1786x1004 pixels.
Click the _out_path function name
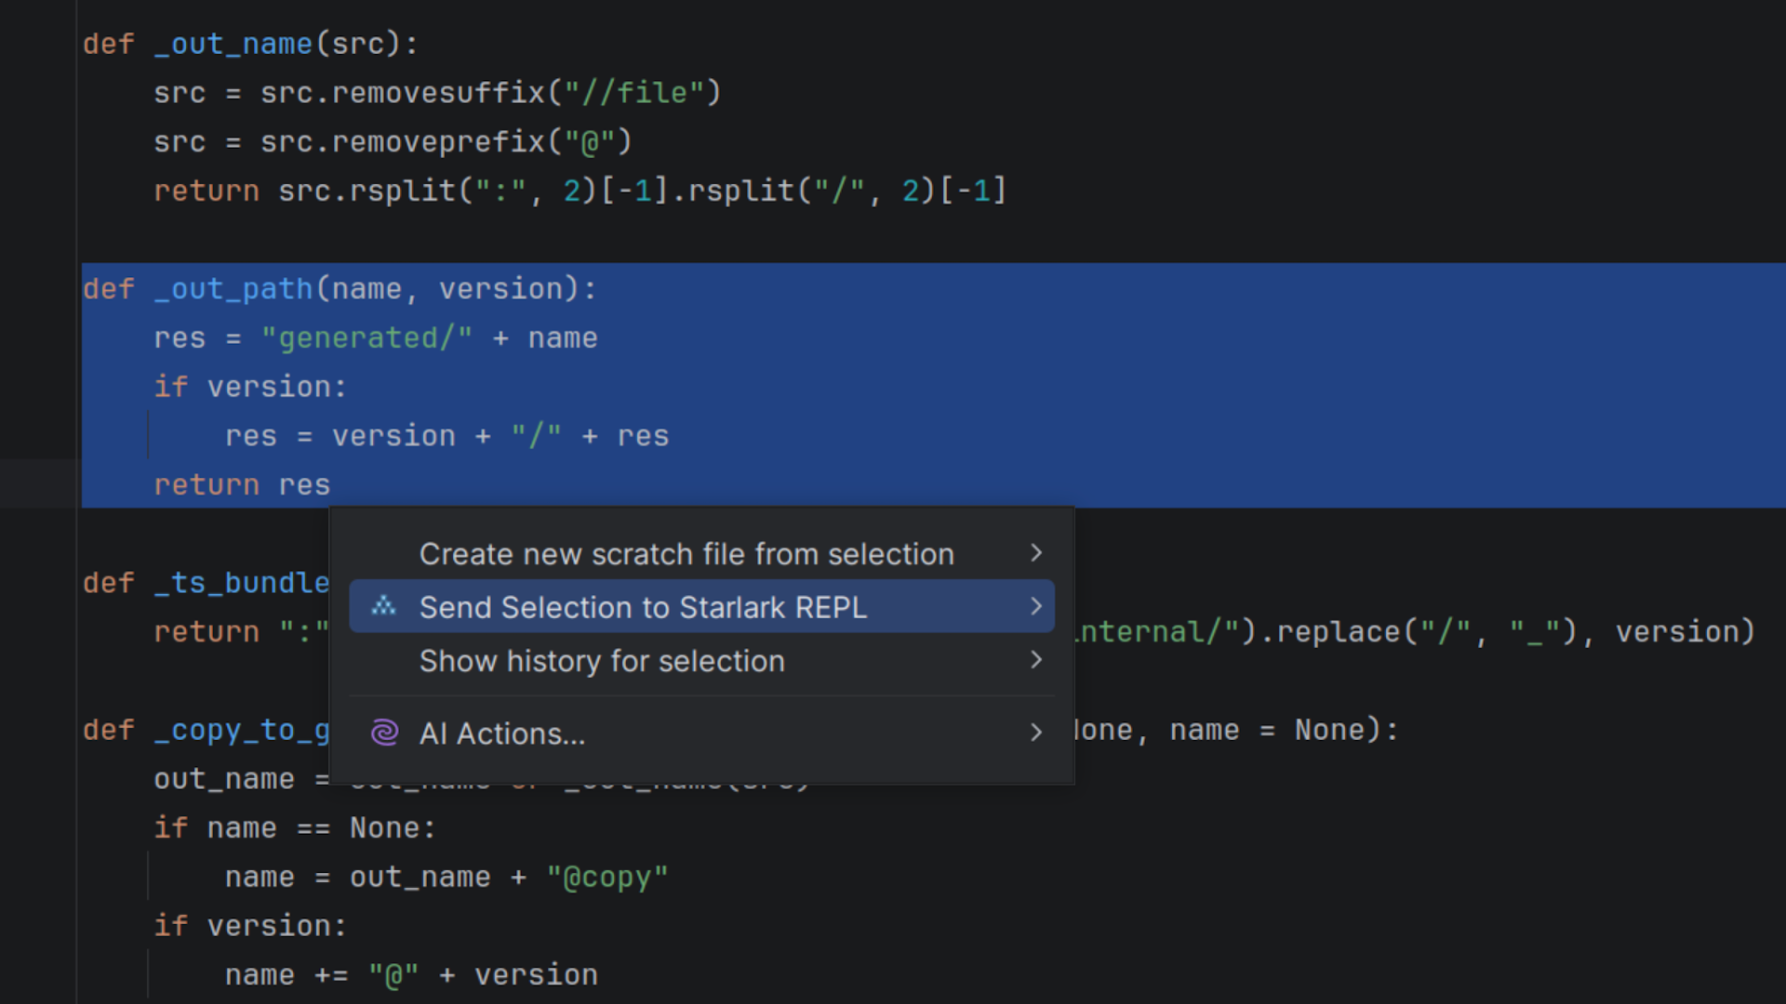click(233, 289)
